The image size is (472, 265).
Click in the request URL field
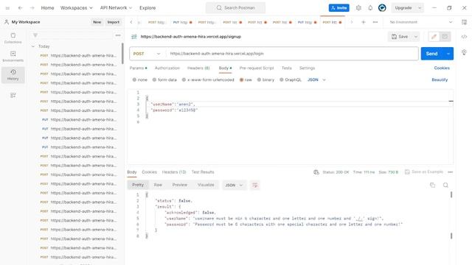click(x=292, y=54)
